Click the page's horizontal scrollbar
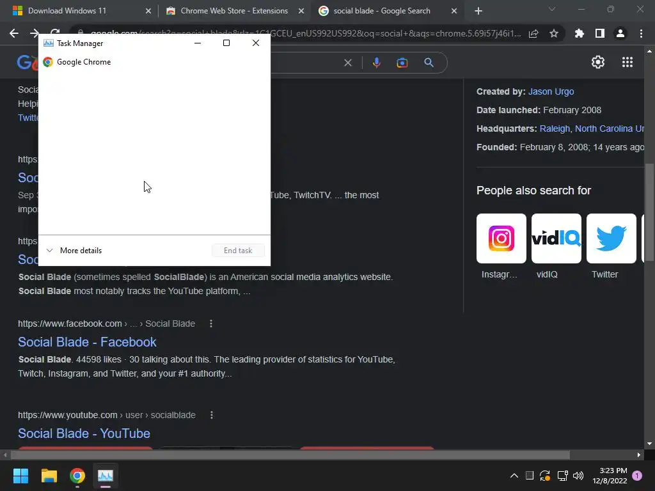This screenshot has width=655, height=491. [290, 455]
